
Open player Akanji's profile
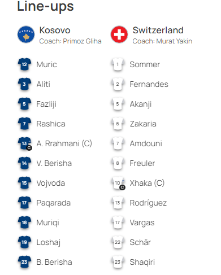[141, 104]
